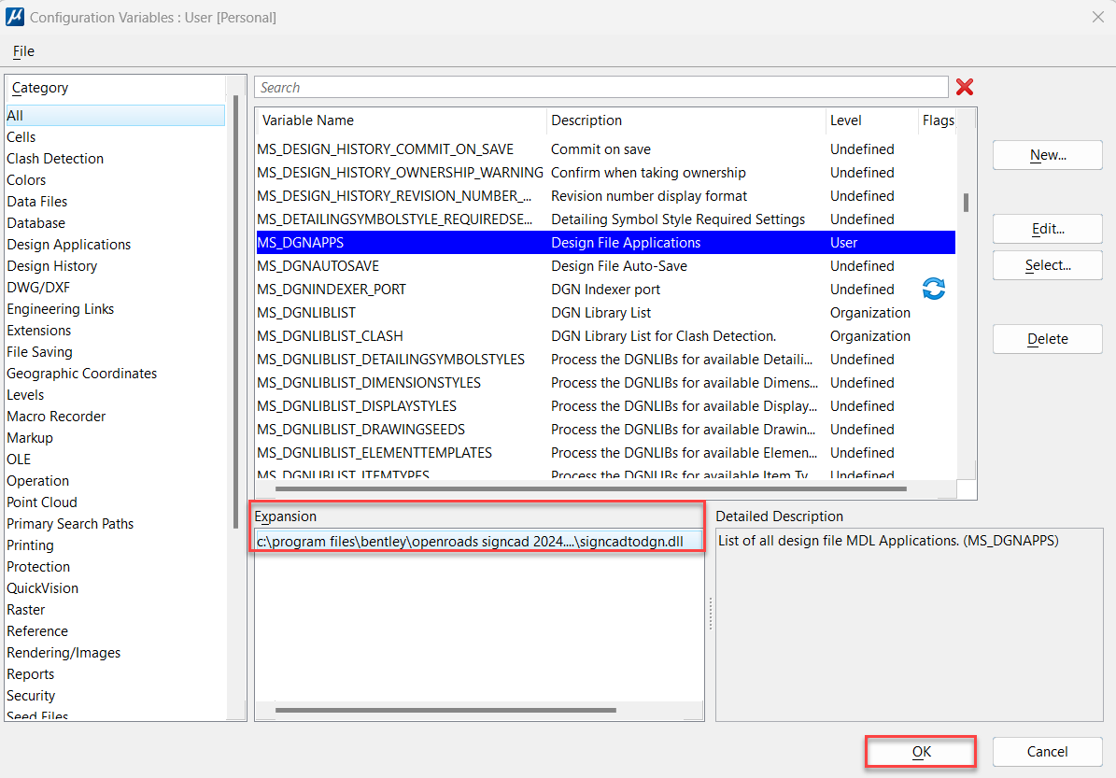Screen dimensions: 1116x778
Task: Select the MS_DGNLIBLIST_DIMENSIONSTYLES variable row
Action: (606, 383)
